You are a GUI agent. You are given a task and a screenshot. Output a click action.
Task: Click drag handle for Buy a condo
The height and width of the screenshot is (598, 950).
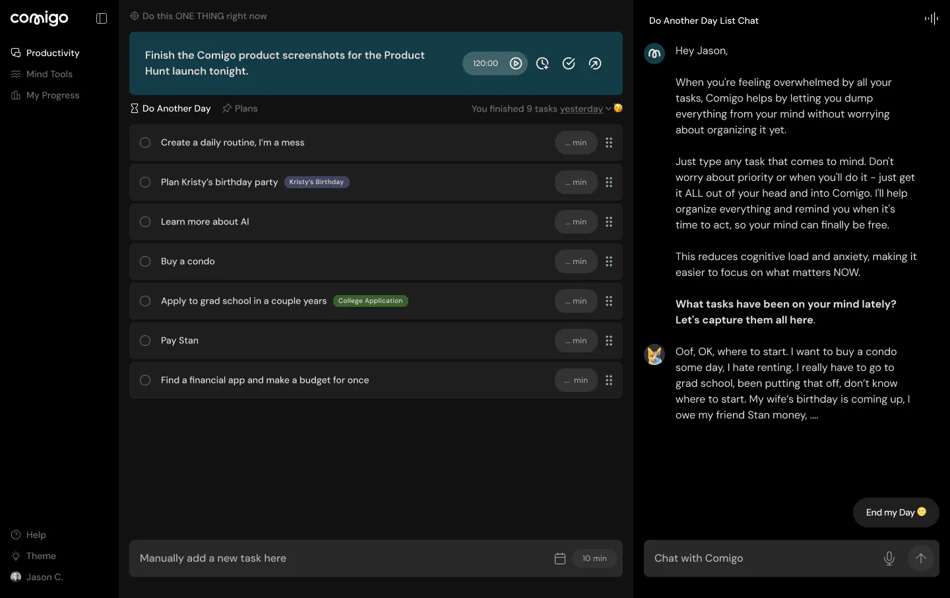coord(609,261)
